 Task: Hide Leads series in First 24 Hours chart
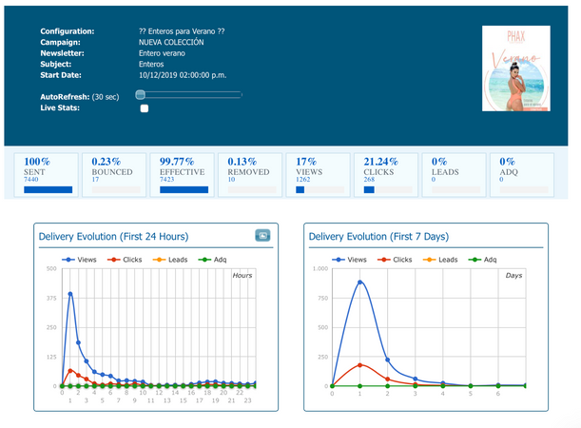(169, 260)
